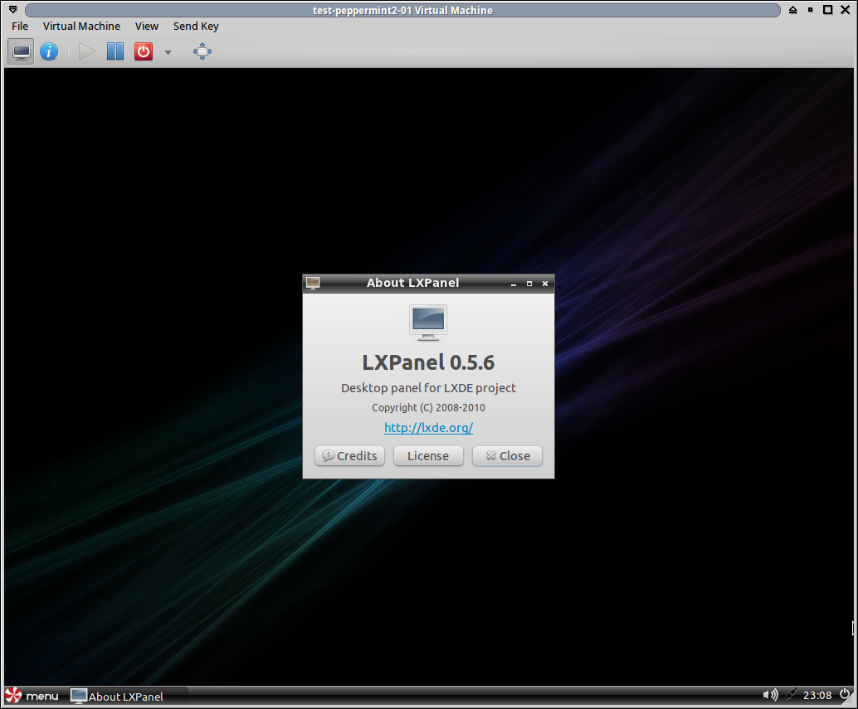This screenshot has height=709, width=858.
Task: Open the Credits dialog
Action: coord(349,456)
